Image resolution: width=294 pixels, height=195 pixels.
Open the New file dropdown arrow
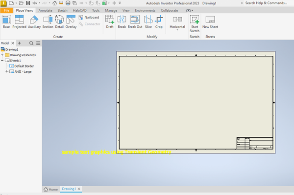[x=16, y=3]
